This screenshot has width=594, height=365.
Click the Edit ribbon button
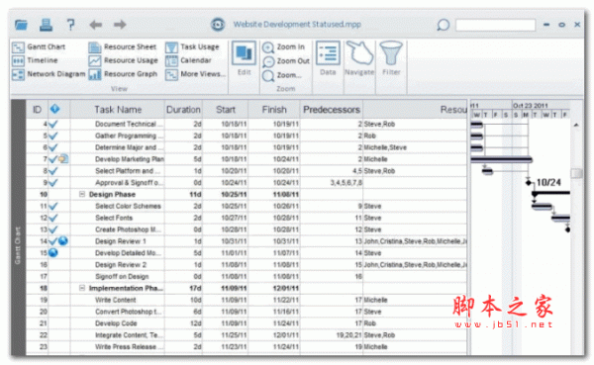[x=244, y=58]
